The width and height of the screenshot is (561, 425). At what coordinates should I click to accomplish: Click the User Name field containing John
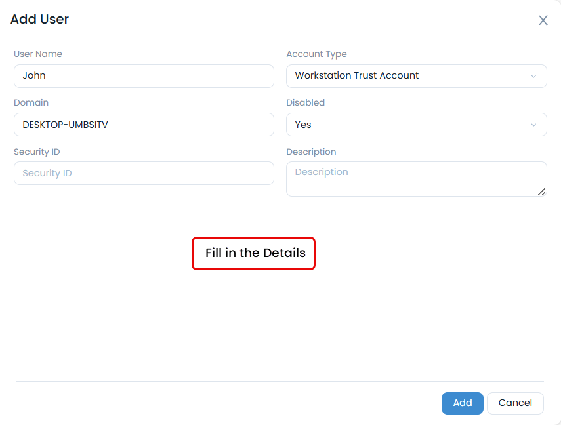click(x=144, y=76)
